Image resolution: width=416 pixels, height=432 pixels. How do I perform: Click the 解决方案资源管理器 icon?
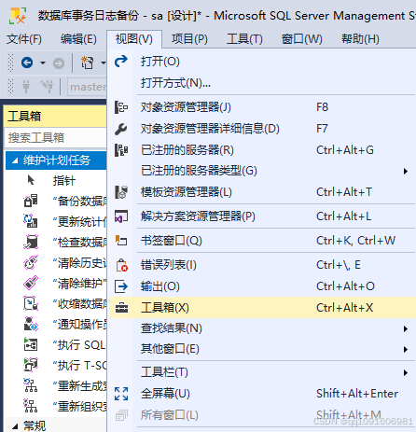tap(121, 216)
